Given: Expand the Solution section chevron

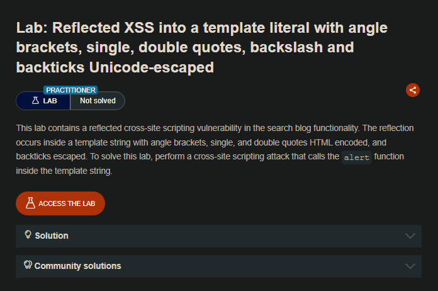Looking at the screenshot, I should coord(410,236).
